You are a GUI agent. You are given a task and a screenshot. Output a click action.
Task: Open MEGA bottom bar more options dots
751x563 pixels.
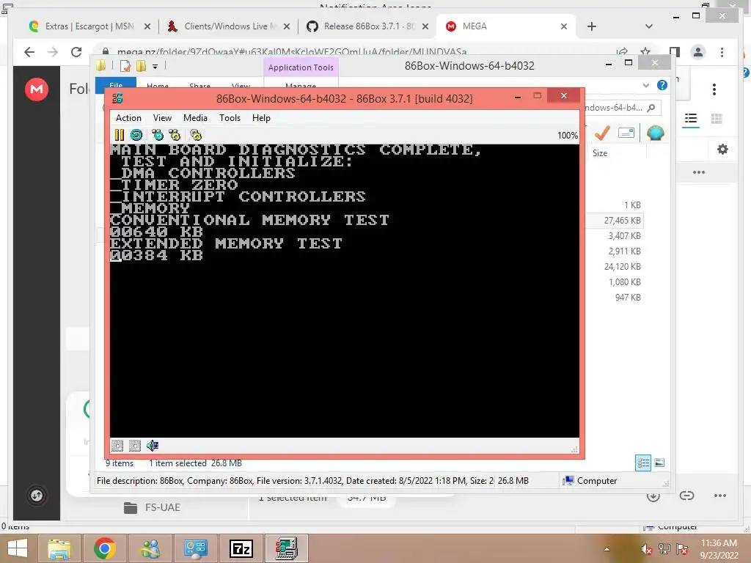[x=720, y=496]
